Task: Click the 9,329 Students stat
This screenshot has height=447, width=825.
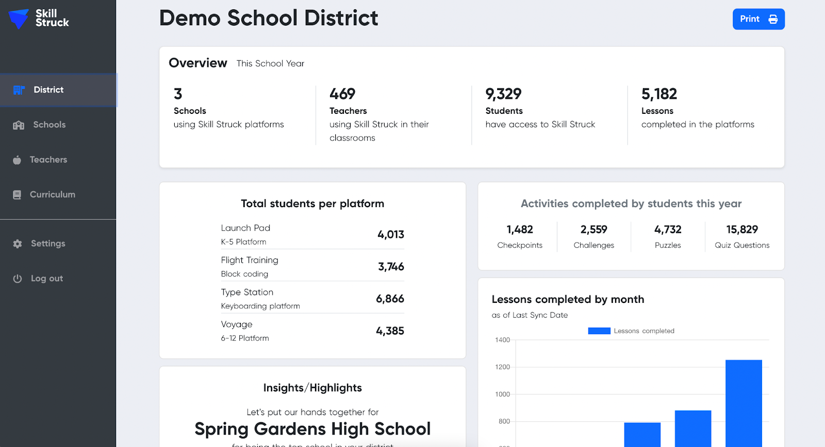Action: tap(540, 108)
